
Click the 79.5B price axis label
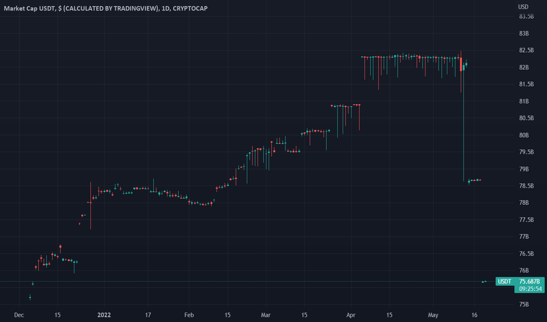pos(526,152)
